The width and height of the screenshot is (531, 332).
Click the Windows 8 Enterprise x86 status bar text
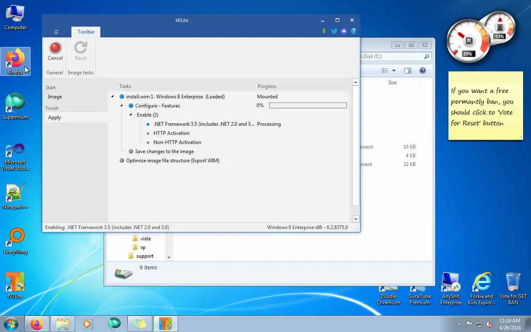(307, 227)
